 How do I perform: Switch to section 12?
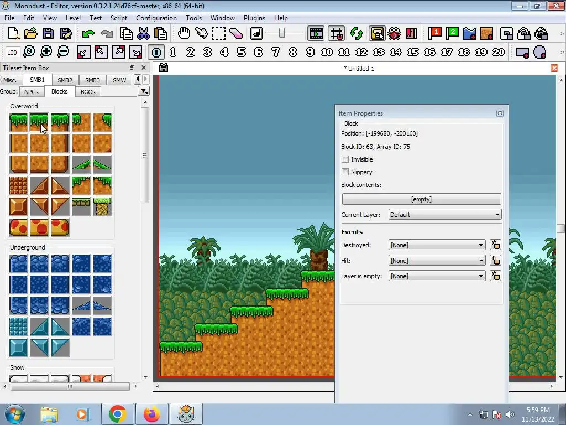361,52
